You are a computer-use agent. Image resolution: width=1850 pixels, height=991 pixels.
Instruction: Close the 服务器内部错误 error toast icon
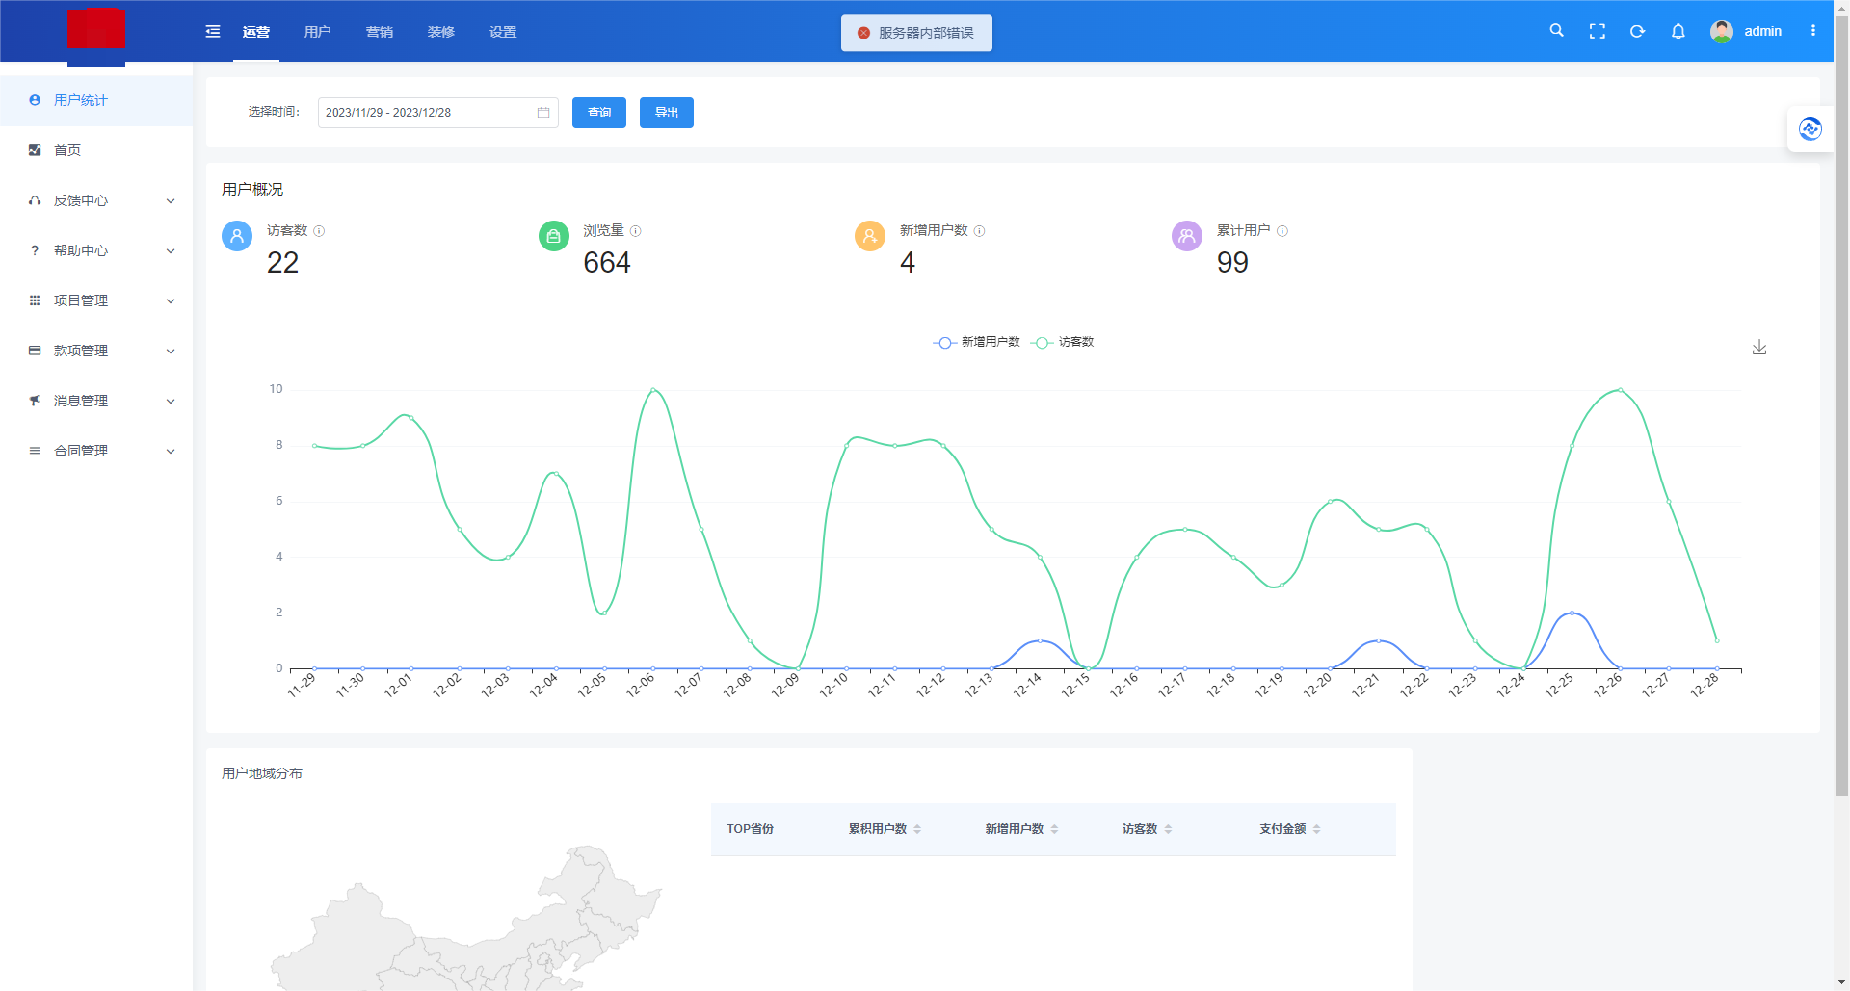(863, 33)
